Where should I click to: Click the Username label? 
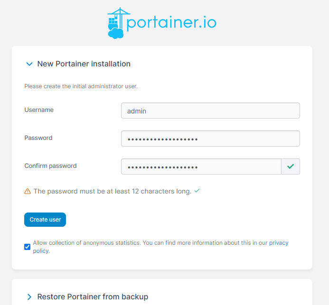click(39, 110)
